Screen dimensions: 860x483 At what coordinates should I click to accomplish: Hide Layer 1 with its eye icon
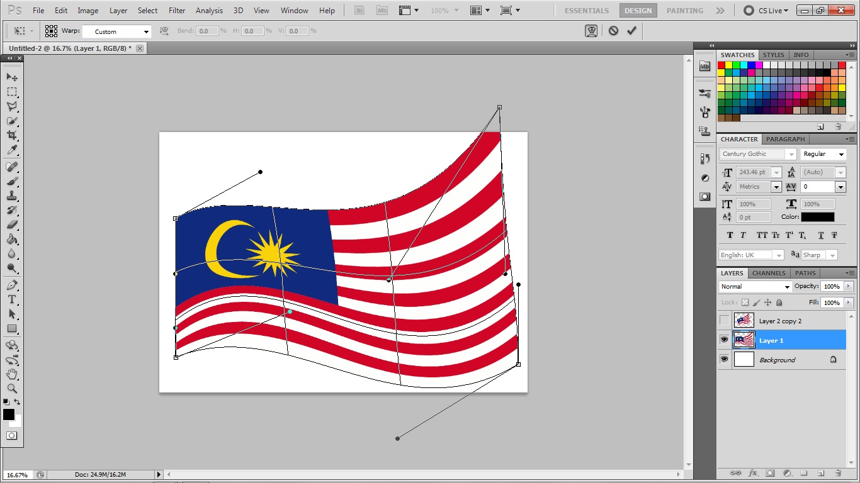(x=725, y=340)
